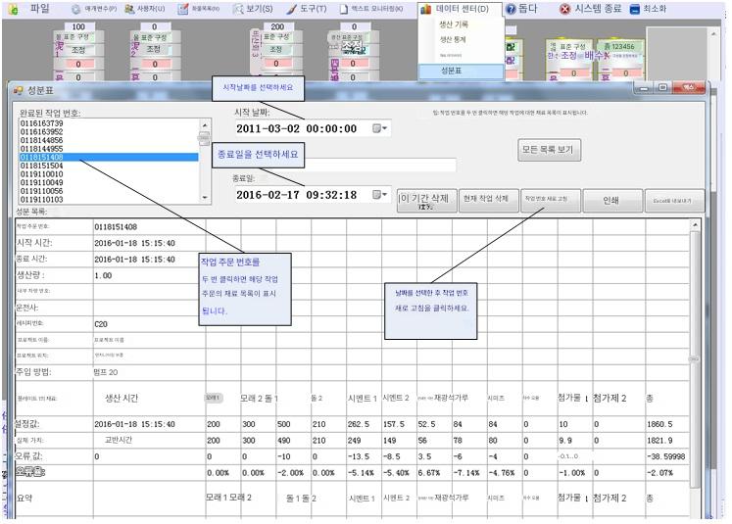Open the 도구(T) tools menu

click(303, 9)
